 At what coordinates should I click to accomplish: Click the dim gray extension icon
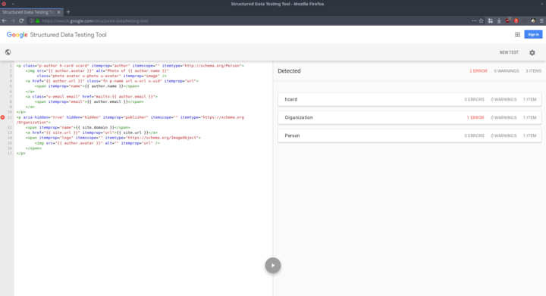tap(525, 21)
